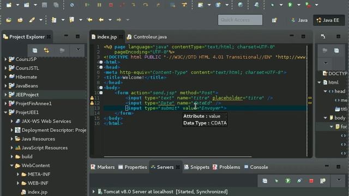This screenshot has height=196, width=349.
Task: Click the Resume debug icon
Action: [87, 5]
